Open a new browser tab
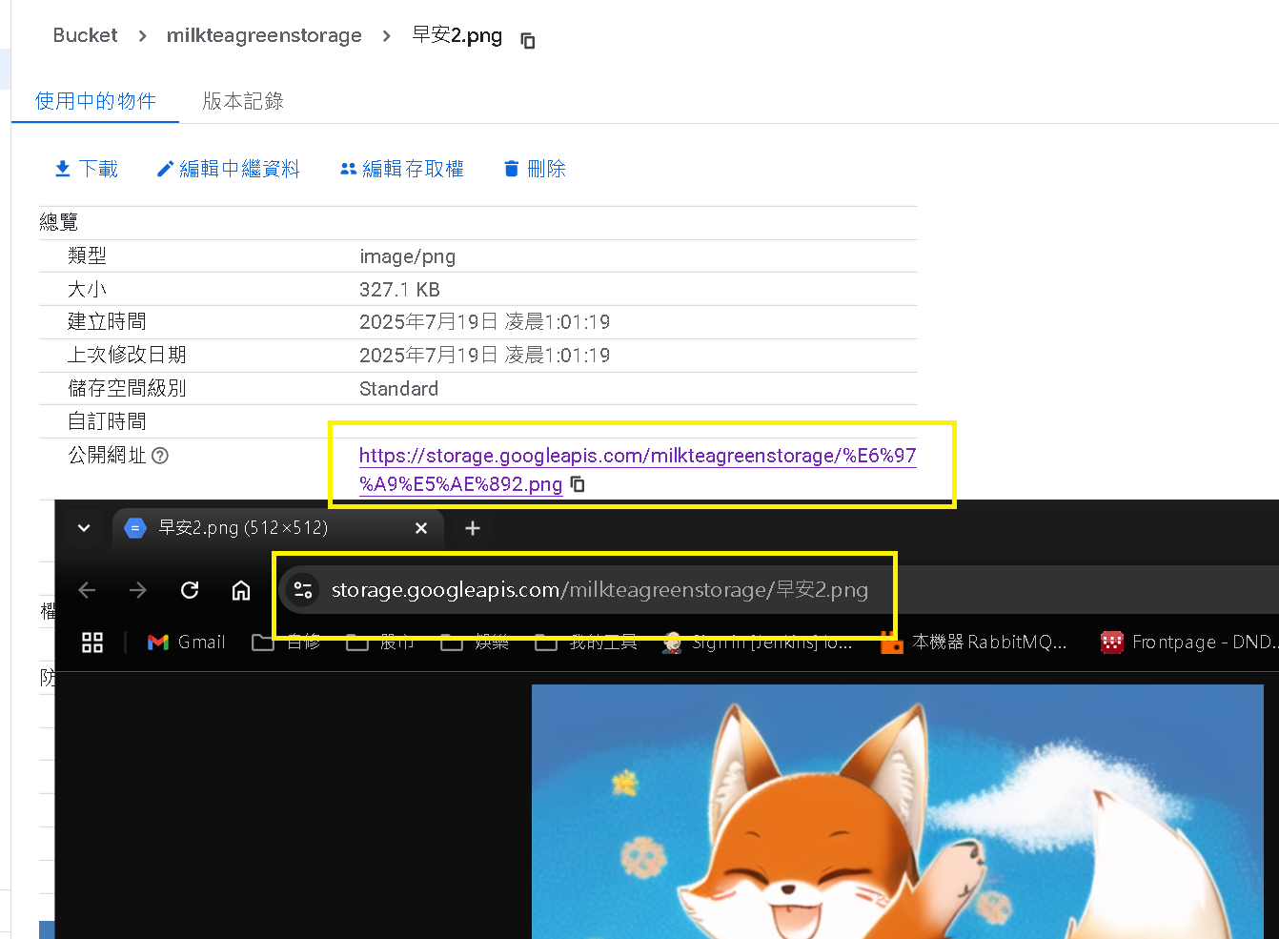The height and width of the screenshot is (939, 1279). pos(473,528)
